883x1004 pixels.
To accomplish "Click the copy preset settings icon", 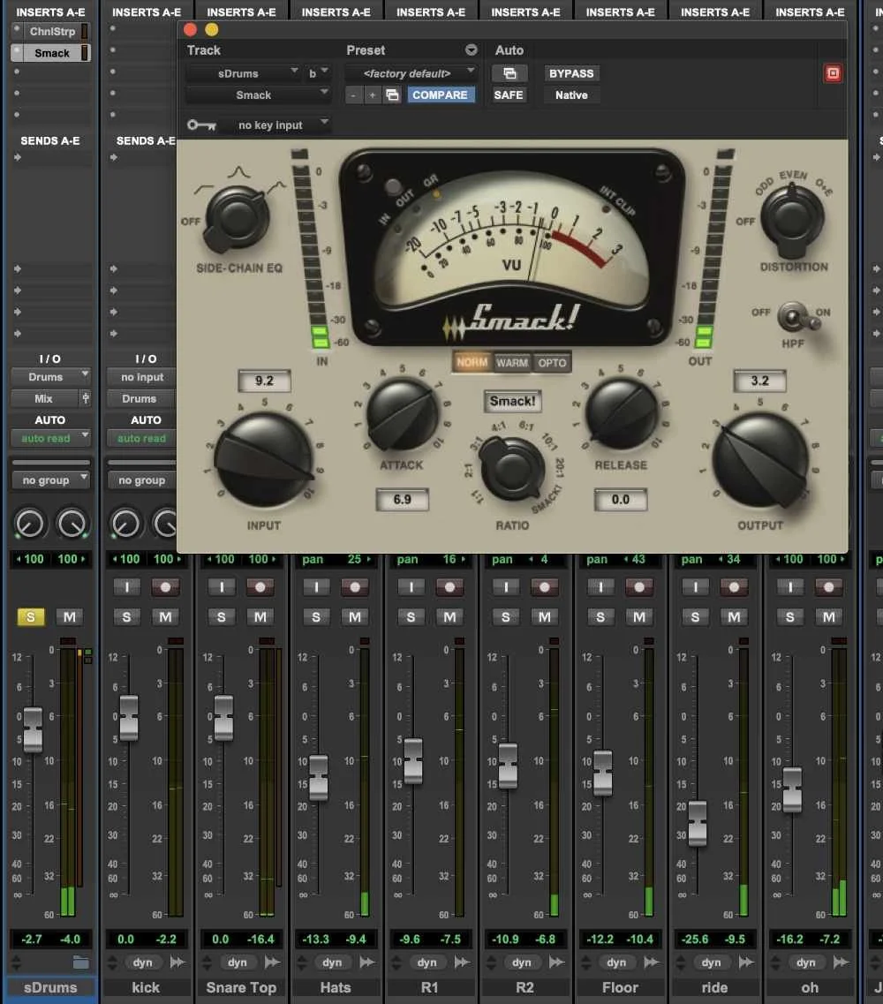I will [392, 94].
